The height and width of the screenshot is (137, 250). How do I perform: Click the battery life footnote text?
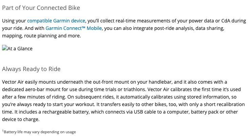pos(40,132)
